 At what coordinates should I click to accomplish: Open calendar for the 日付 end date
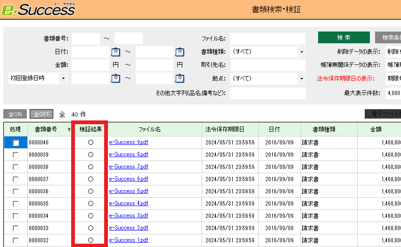click(180, 52)
